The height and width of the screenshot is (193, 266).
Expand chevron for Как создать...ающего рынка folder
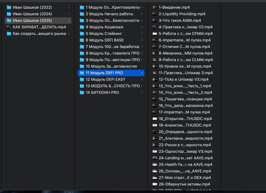click(69, 34)
